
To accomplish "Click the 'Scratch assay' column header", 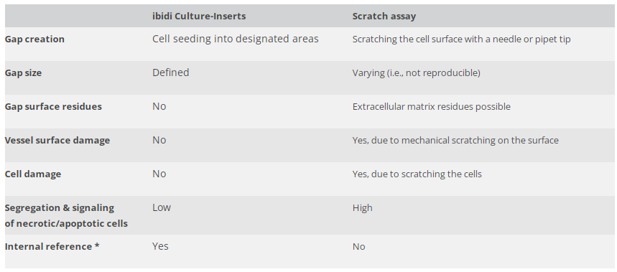I will click(384, 16).
